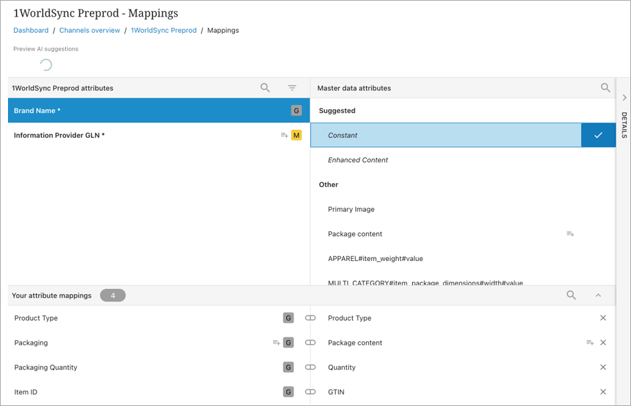Remove the GTIN mapping for Item ID
This screenshot has height=406, width=631.
(603, 392)
